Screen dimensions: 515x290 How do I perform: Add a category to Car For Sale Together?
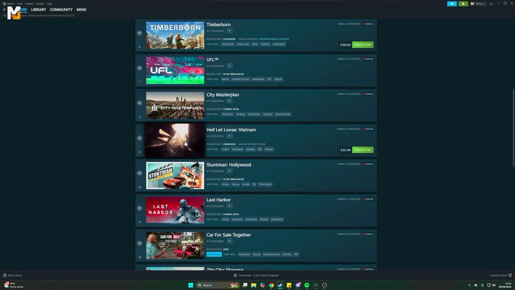pyautogui.click(x=229, y=241)
